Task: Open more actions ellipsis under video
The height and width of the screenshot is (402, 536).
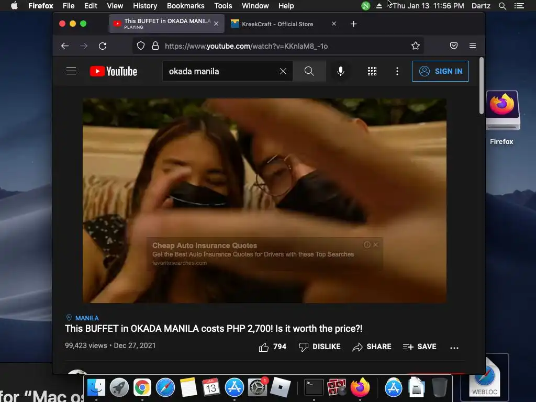Action: click(454, 348)
